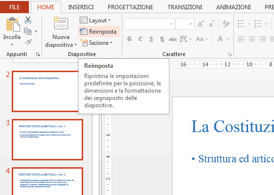Open bullet list style dropdown arrow
The height and width of the screenshot is (195, 274).
click(249, 24)
